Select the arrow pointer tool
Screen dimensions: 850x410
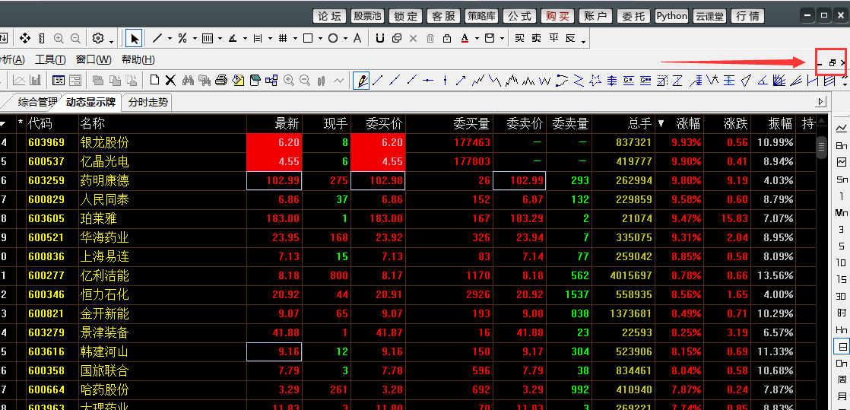tap(134, 39)
